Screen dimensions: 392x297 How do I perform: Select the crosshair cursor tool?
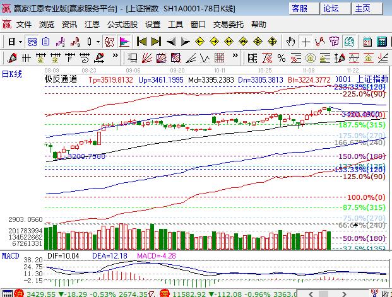[x=306, y=42]
